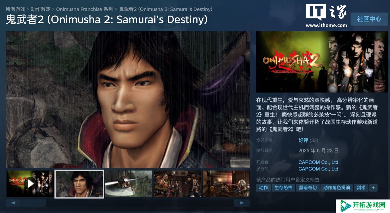
Task: Select the sword slash combat thumbnail
Action: click(x=128, y=184)
